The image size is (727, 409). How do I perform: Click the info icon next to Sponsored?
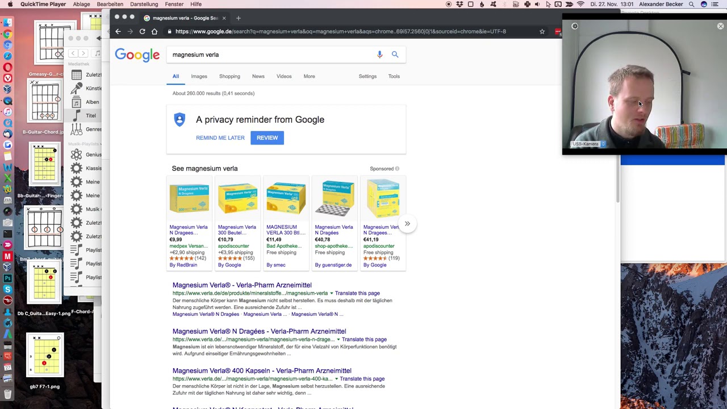pyautogui.click(x=397, y=169)
